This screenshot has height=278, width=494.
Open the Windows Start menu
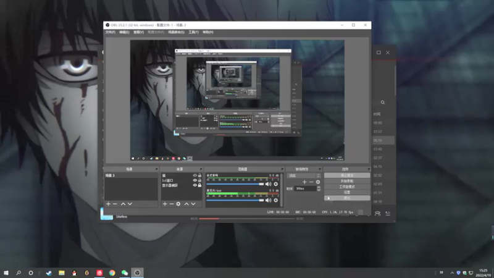click(x=6, y=272)
